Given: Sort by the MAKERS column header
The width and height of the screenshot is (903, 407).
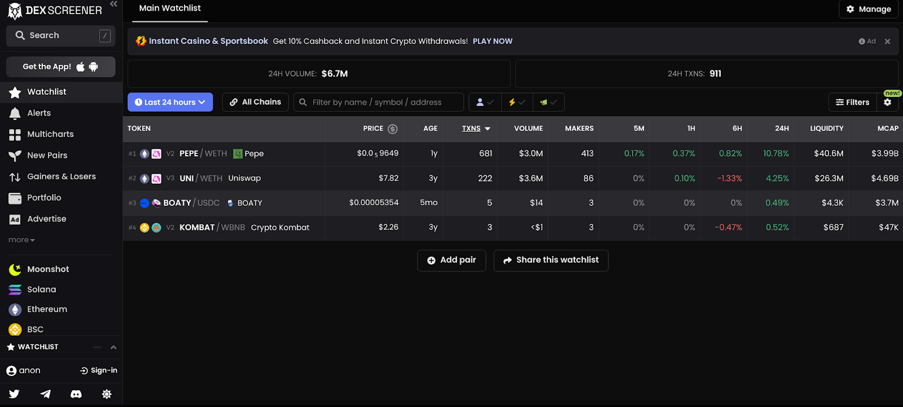Looking at the screenshot, I should [579, 129].
